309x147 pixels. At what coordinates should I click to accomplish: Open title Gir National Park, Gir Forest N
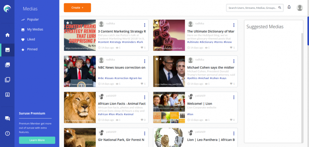pos(121,140)
